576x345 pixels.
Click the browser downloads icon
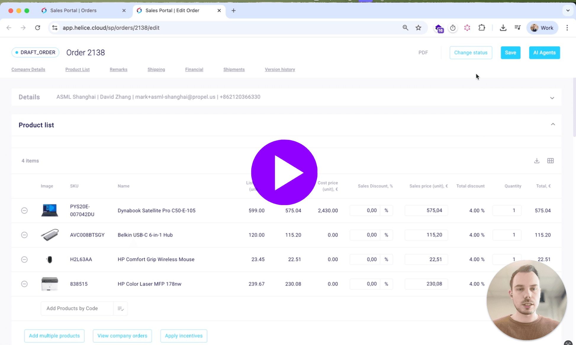pos(503,28)
